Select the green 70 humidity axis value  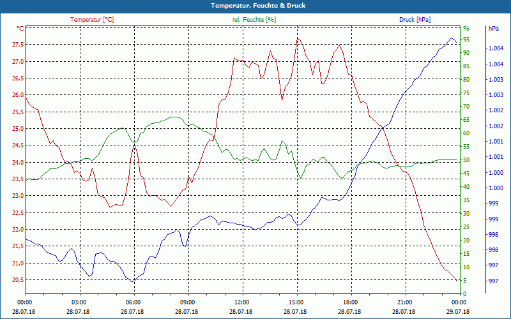click(466, 107)
